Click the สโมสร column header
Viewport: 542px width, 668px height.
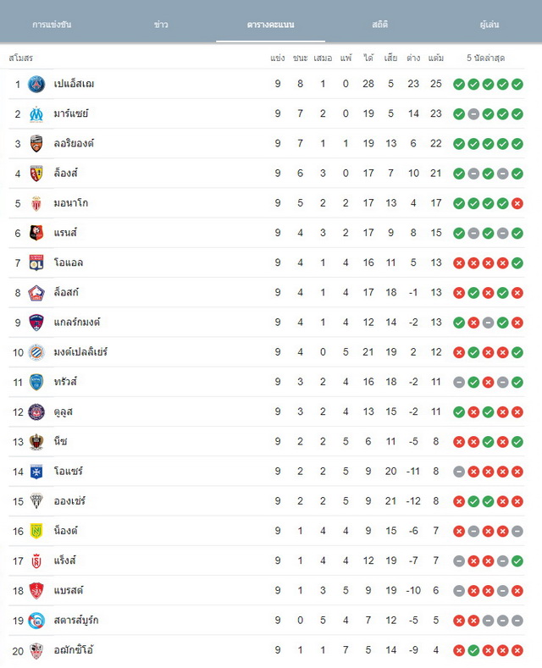coord(21,58)
